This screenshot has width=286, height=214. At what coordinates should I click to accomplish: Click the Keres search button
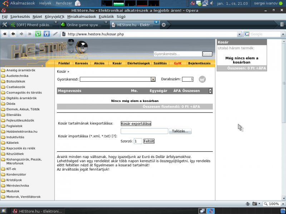coord(207,54)
